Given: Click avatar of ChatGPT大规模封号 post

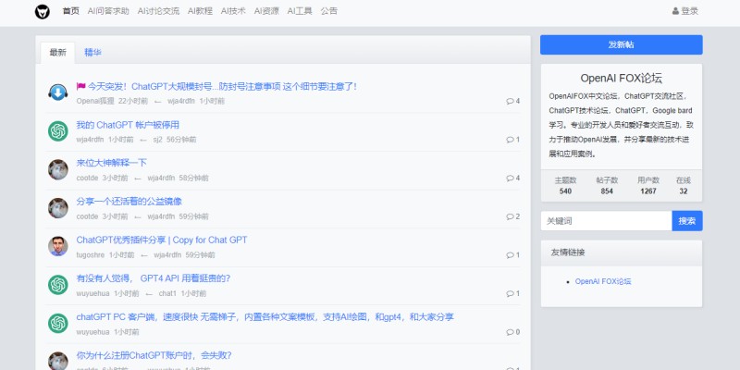Looking at the screenshot, I should tap(58, 92).
